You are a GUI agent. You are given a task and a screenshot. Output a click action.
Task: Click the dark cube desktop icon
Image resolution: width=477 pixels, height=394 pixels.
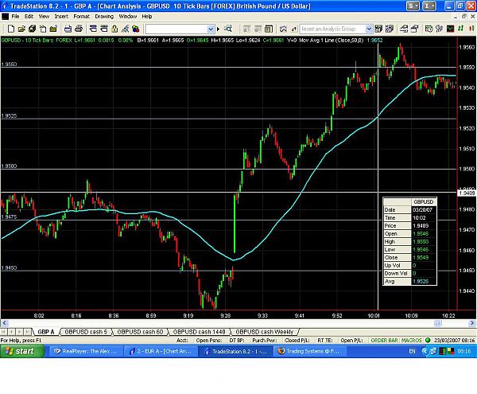[32, 29]
